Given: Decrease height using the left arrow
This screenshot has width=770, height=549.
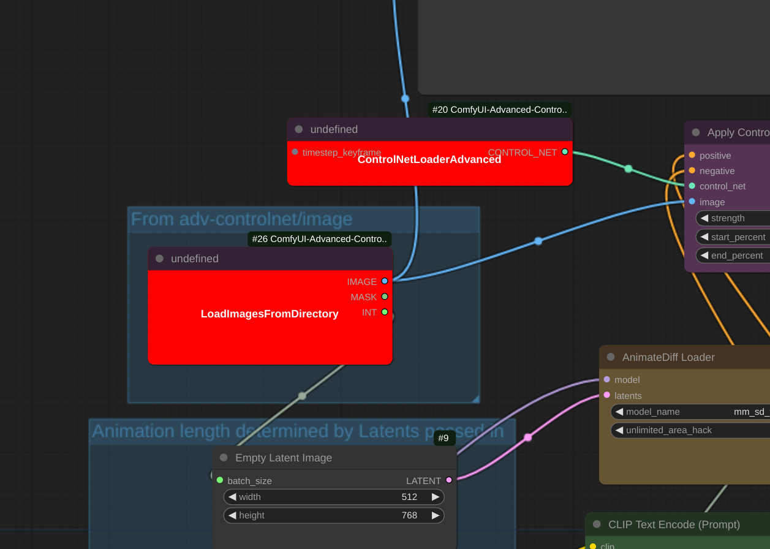Looking at the screenshot, I should pyautogui.click(x=232, y=515).
